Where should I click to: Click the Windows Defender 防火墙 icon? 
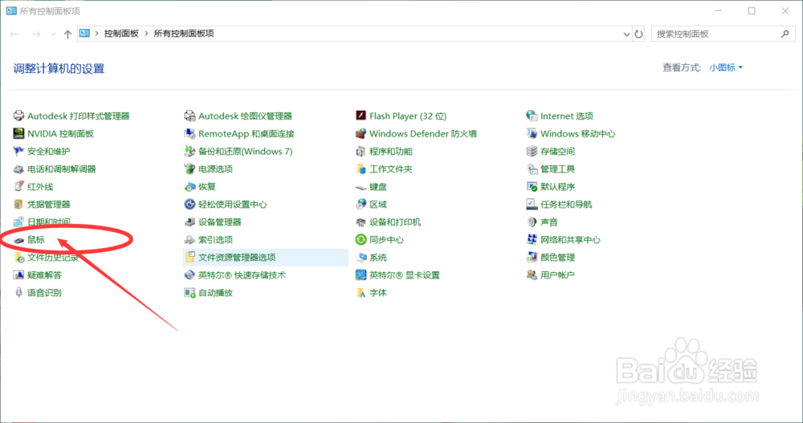click(x=361, y=134)
